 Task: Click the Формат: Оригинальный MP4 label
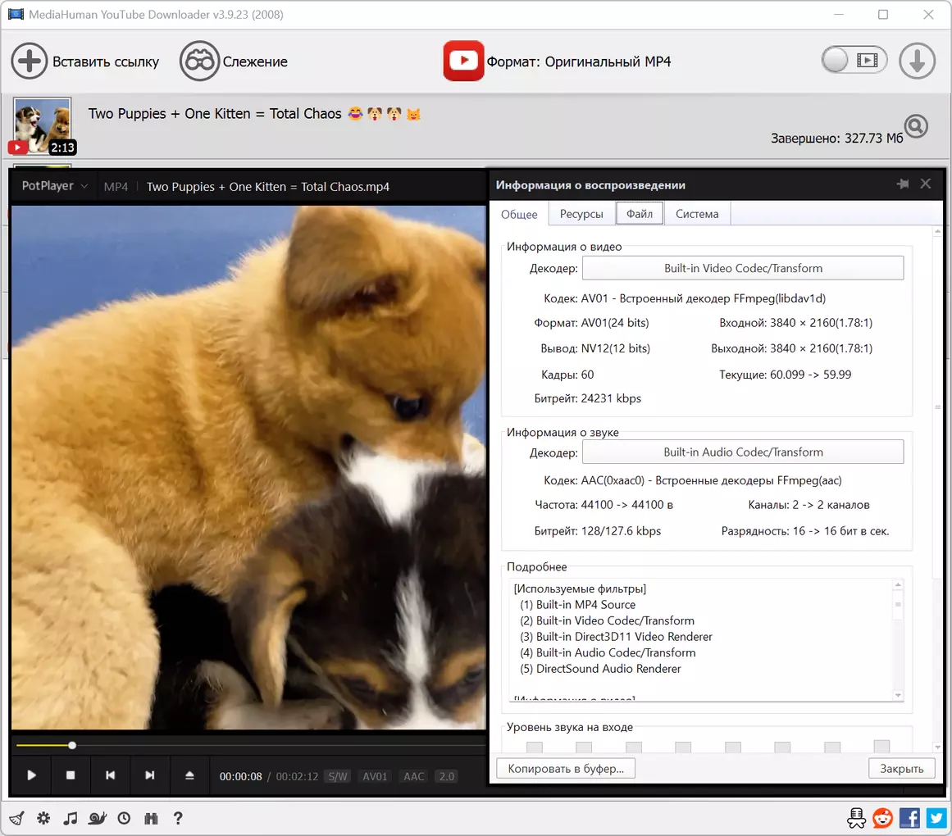[x=579, y=62]
